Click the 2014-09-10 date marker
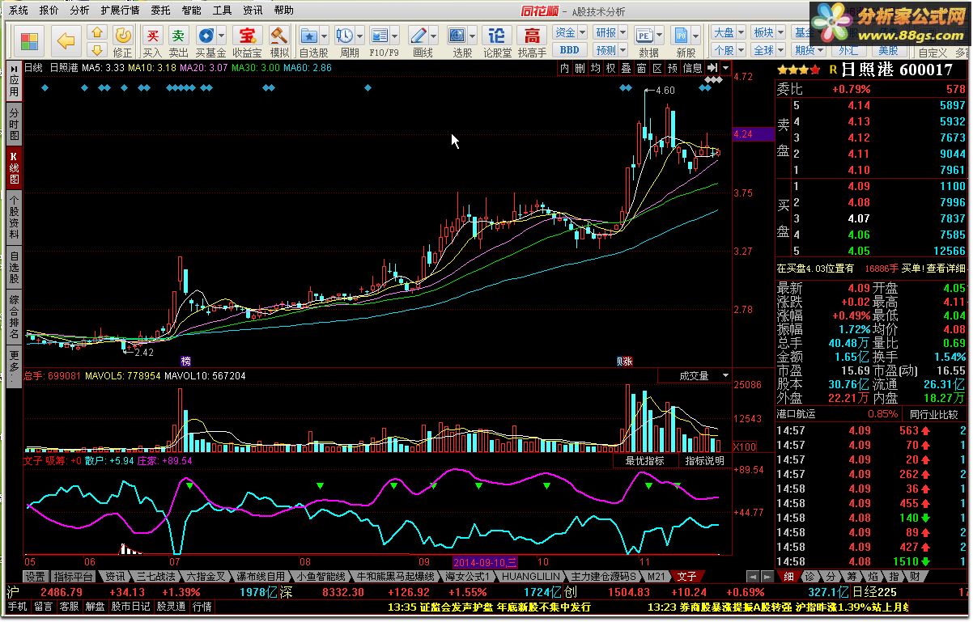This screenshot has width=973, height=622. pyautogui.click(x=486, y=561)
